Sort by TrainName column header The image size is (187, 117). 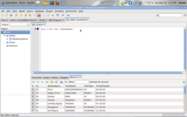74,86
